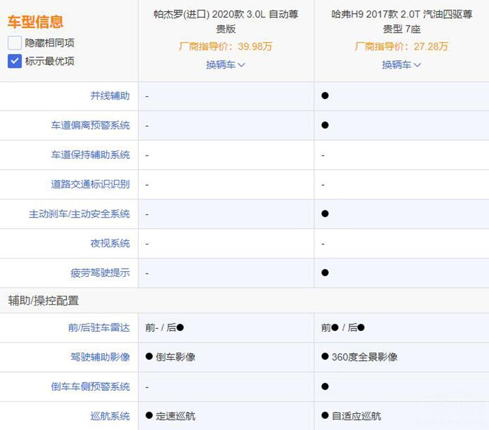This screenshot has width=489, height=430.
Task: Open the 前/后驻车雷达 link
Action: pyautogui.click(x=99, y=328)
